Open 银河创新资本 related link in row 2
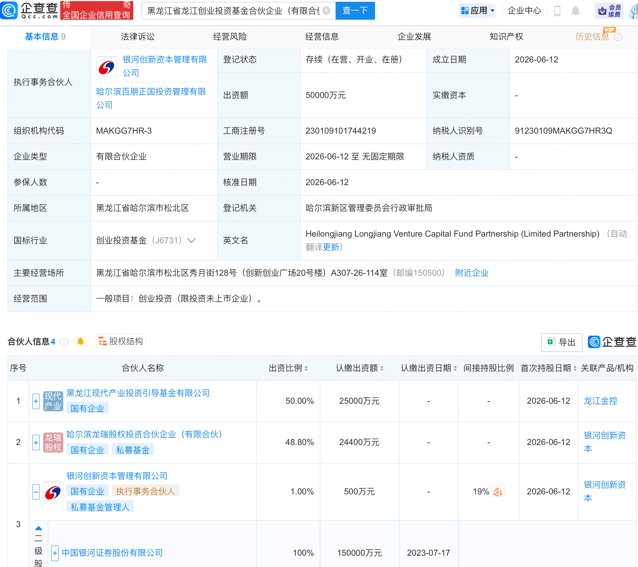 pos(605,442)
